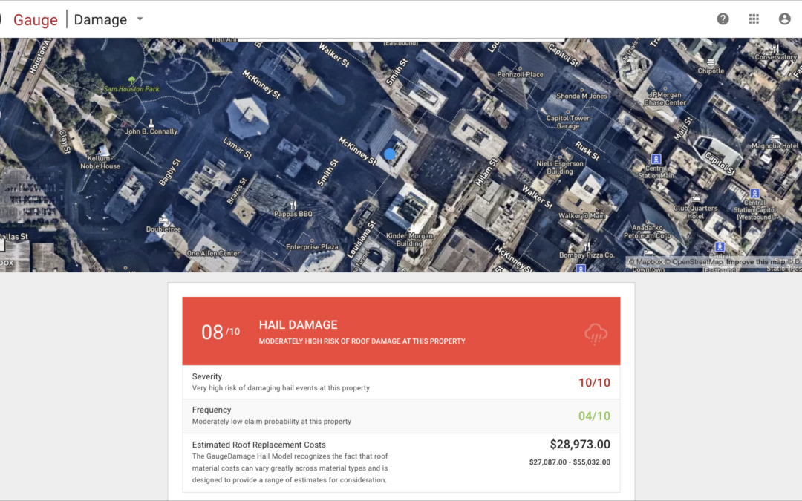Click the Magnolia Hotel bed icon
Image resolution: width=802 pixels, height=501 pixels.
(775, 137)
